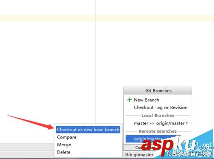214x159 pixels.
Task: Click the green plus New Branch icon
Action: pyautogui.click(x=129, y=100)
